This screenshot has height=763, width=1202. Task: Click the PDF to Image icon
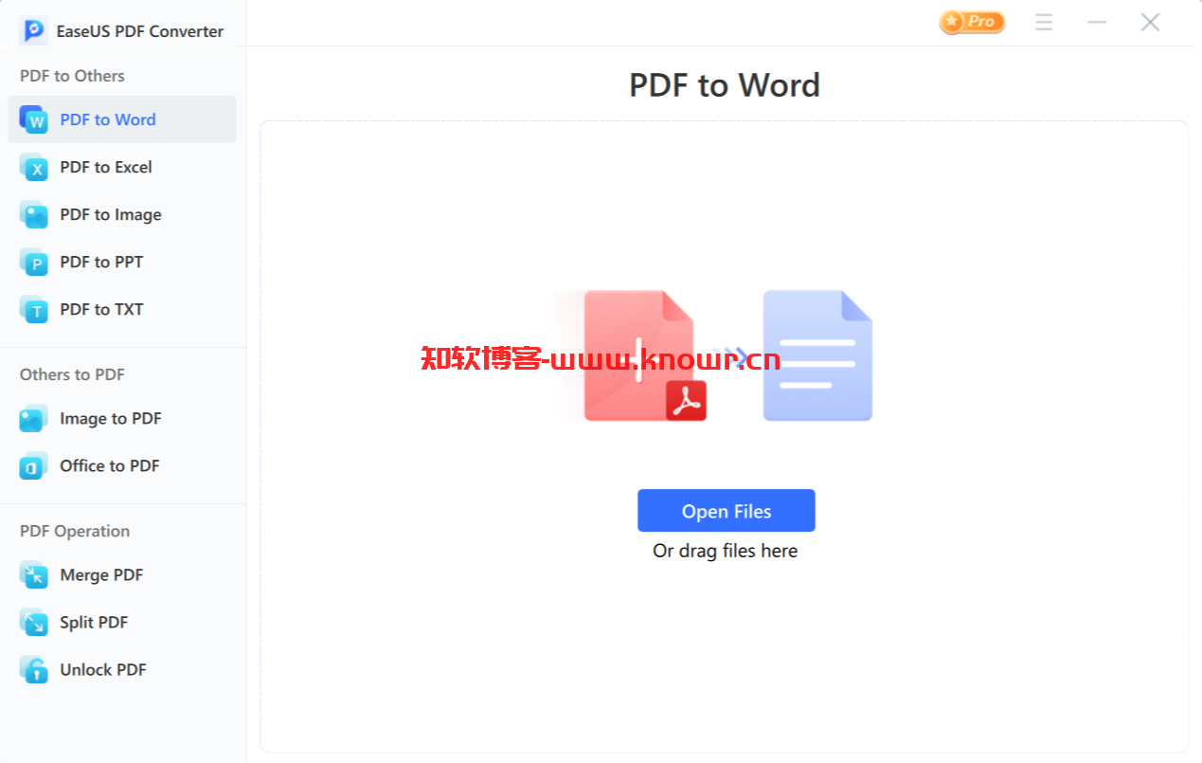(x=33, y=214)
